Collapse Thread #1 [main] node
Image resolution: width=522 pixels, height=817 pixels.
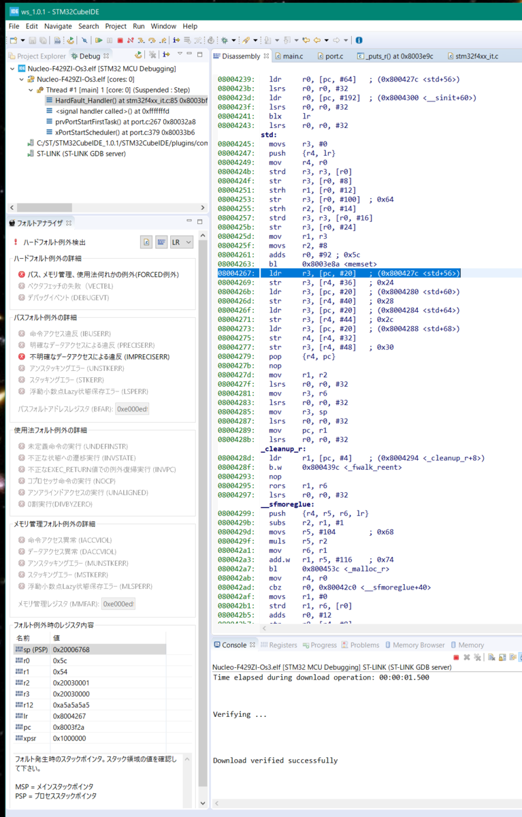point(31,90)
